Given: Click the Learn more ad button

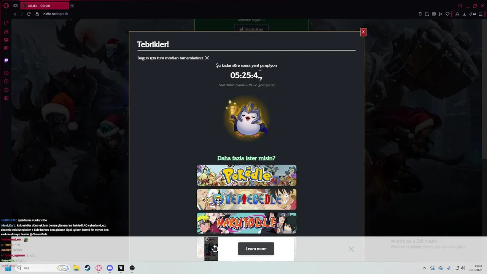Looking at the screenshot, I should coord(256,249).
